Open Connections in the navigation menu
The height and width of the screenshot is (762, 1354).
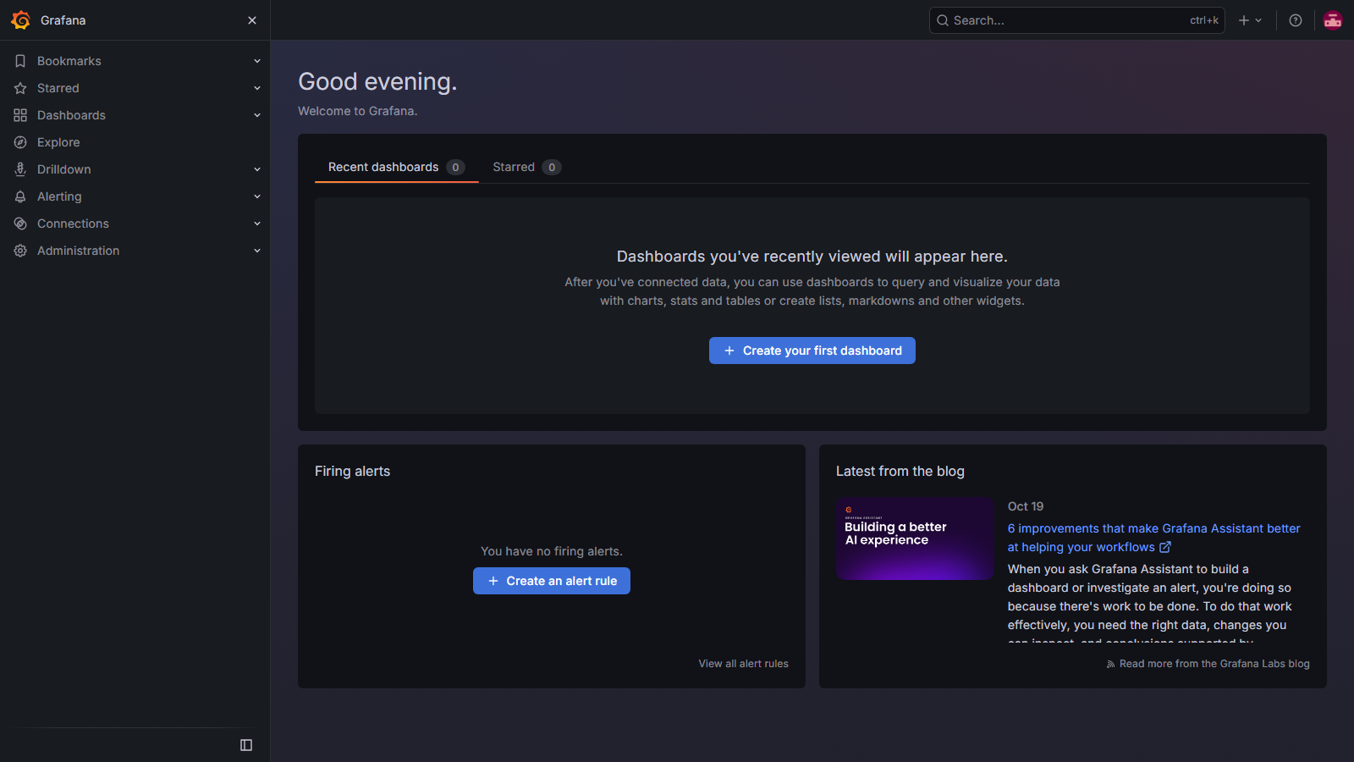73,224
